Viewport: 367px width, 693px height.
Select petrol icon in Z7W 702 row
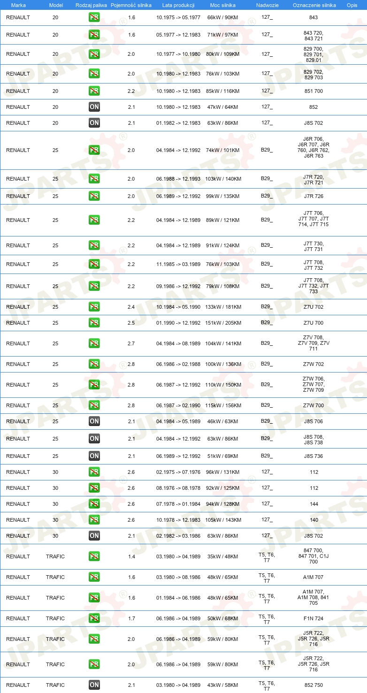(x=94, y=365)
